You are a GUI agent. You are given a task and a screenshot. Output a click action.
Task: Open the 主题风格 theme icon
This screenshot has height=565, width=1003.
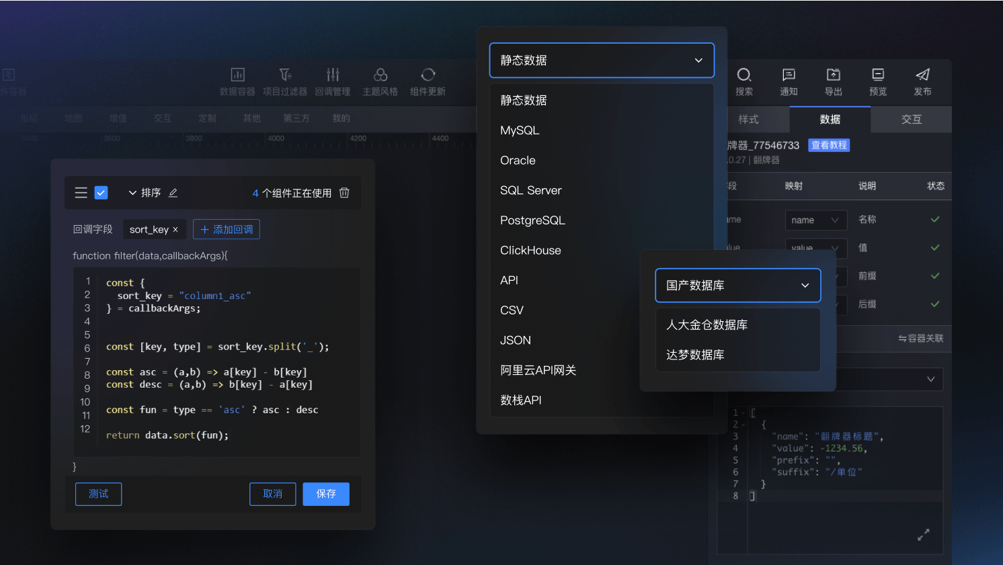[380, 75]
